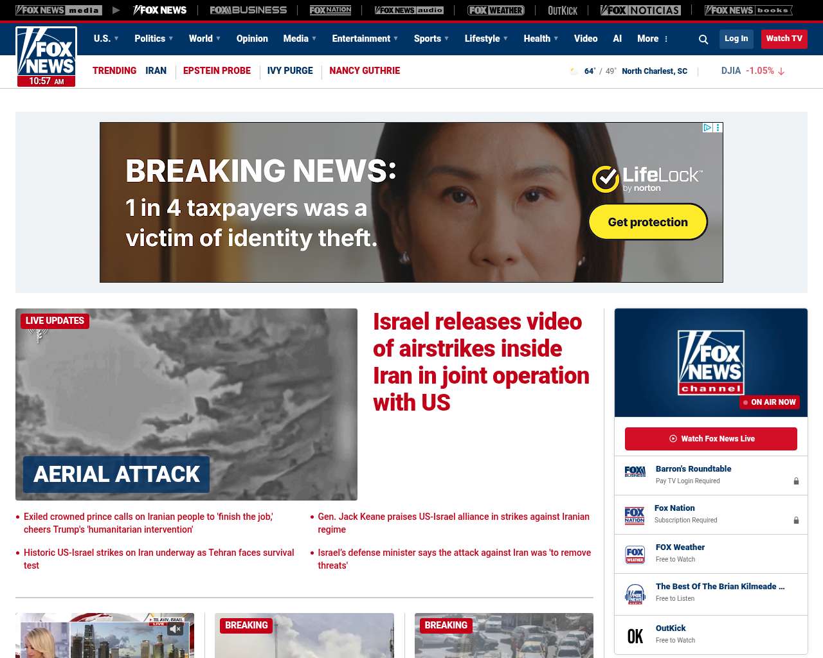Viewport: 823px width, 658px height.
Task: Click the weather condition icon near 64°
Action: 574,71
